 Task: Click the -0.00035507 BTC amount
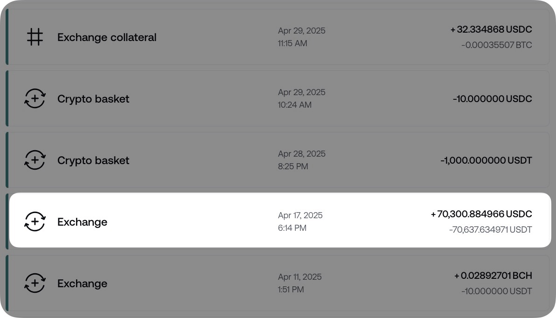coord(496,45)
